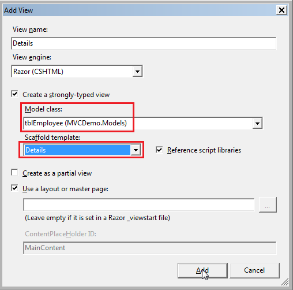Click the Scaffold template label
Image resolution: width=293 pixels, height=290 pixels.
[52, 137]
